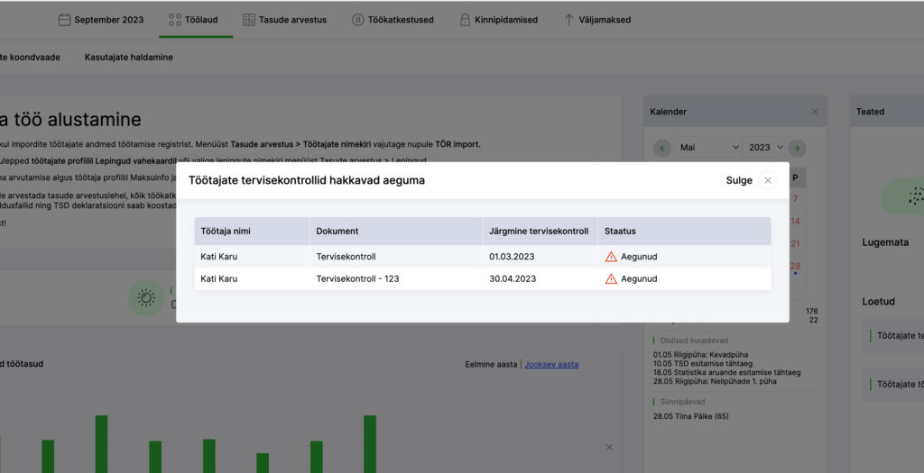Open Kasutajate haldamine sub-tab
The width and height of the screenshot is (924, 473).
[128, 57]
